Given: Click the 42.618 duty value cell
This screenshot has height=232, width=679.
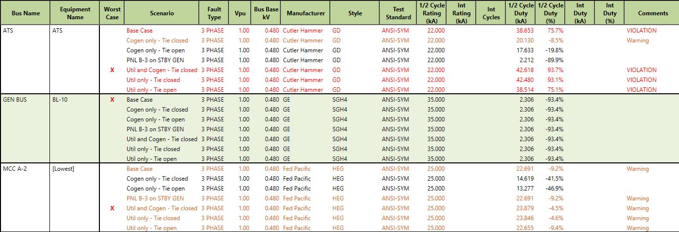Looking at the screenshot, I should click(x=525, y=70).
